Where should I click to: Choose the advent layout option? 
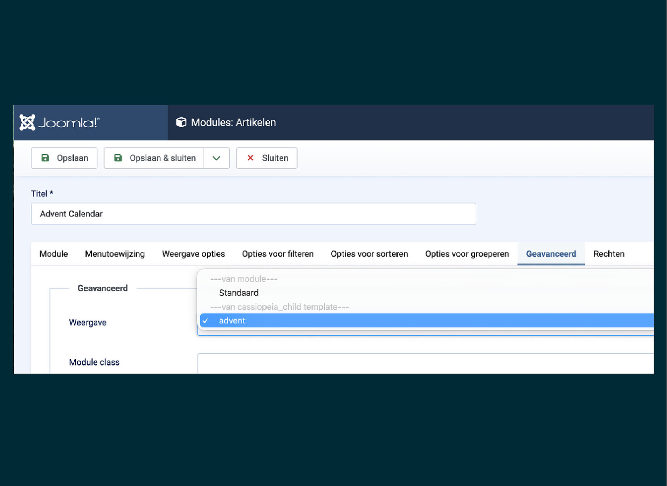[x=232, y=321]
